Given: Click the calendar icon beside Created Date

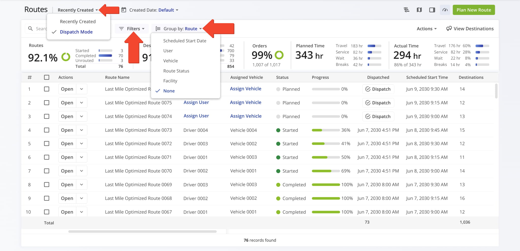Looking at the screenshot, I should point(124,10).
